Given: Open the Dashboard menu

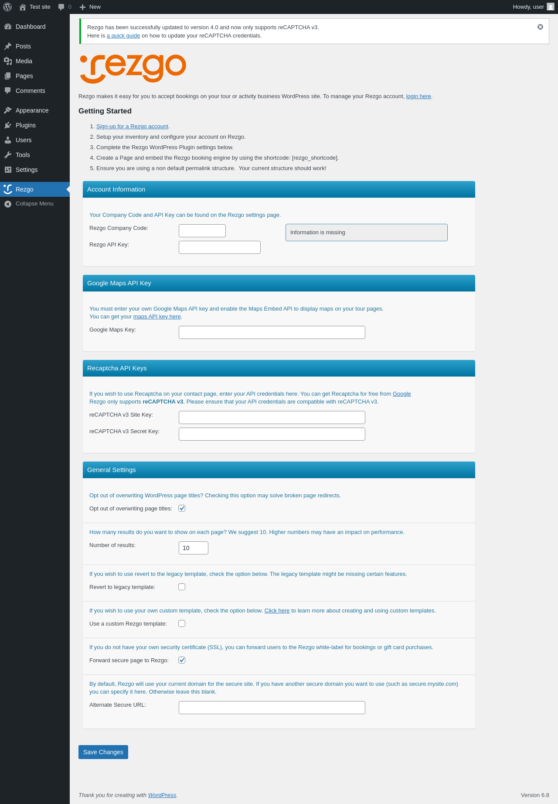Looking at the screenshot, I should pyautogui.click(x=35, y=27).
